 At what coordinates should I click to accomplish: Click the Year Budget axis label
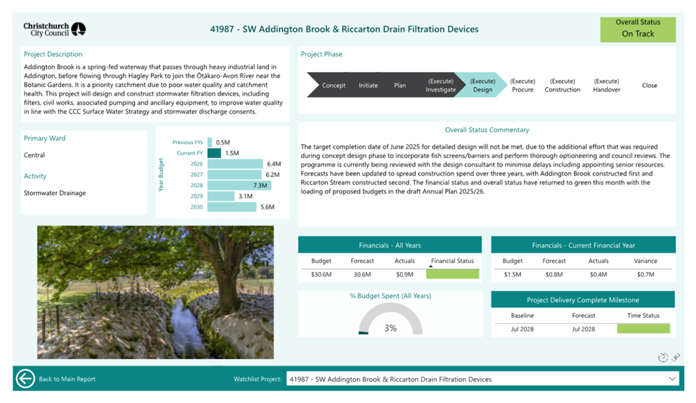coord(161,175)
